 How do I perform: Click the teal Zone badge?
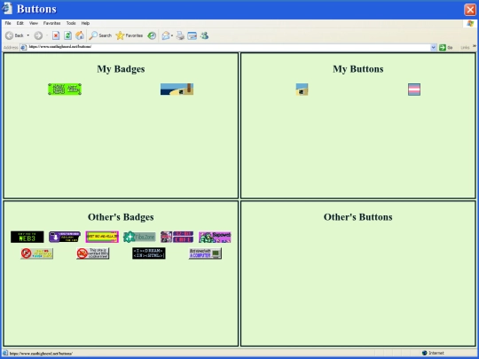click(x=139, y=237)
